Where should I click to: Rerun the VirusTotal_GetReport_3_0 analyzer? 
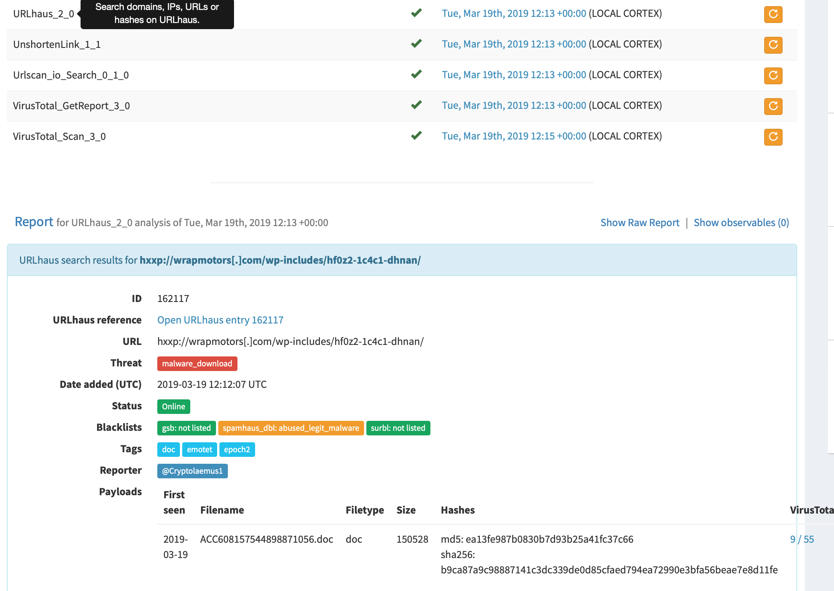click(773, 106)
